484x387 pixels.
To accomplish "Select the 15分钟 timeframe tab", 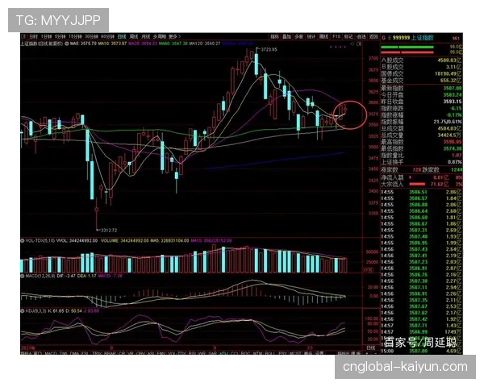I will tap(75, 36).
